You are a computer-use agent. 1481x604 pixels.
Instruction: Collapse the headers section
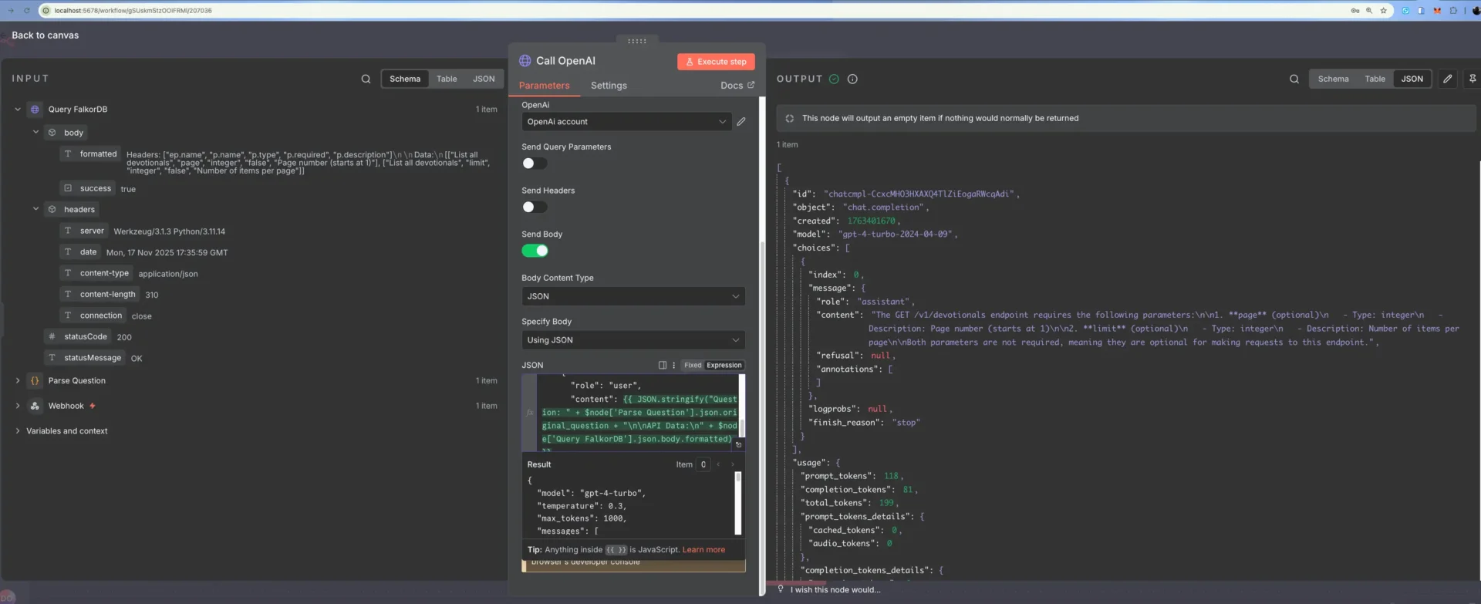(35, 208)
